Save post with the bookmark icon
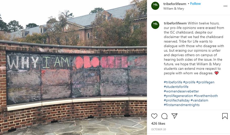This screenshot has width=230, height=135. (225, 116)
